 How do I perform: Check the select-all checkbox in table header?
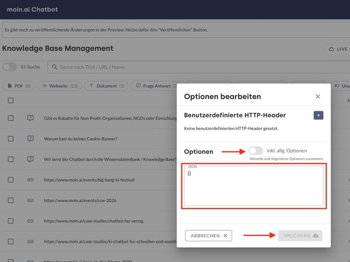coord(11,100)
